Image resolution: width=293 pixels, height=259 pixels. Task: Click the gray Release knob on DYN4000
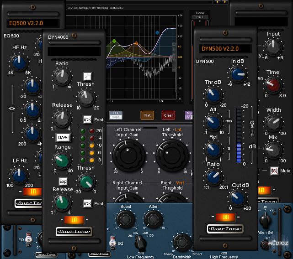click(62, 118)
